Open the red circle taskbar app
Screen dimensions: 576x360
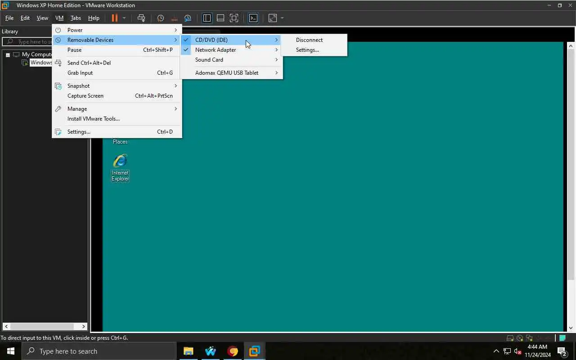232,351
